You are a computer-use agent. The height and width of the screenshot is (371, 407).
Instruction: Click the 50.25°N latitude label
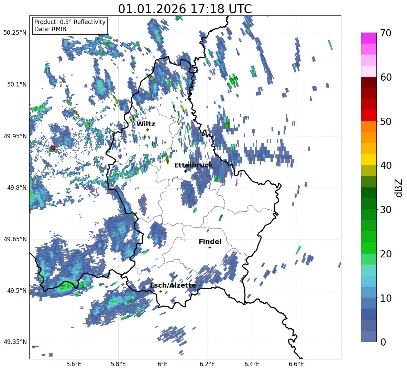(15, 33)
